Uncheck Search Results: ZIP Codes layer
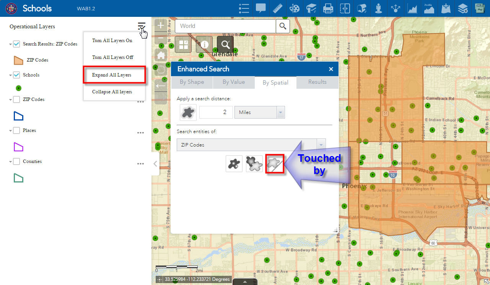 [x=16, y=44]
